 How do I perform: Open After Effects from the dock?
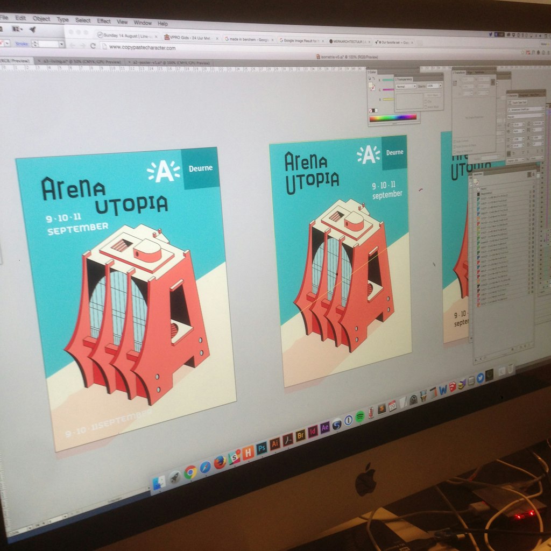coord(324,428)
